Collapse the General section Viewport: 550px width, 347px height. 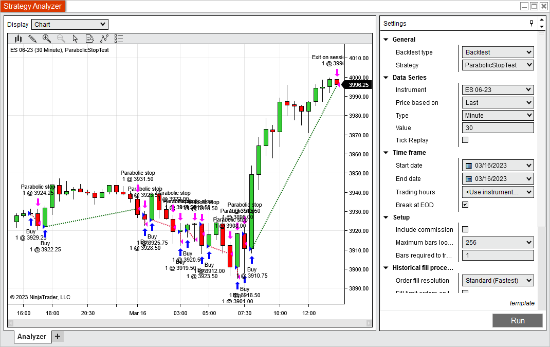click(386, 39)
